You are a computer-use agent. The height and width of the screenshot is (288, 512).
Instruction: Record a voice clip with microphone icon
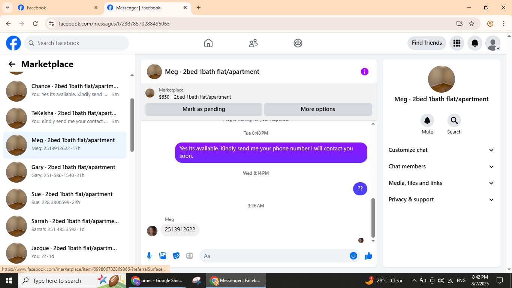pyautogui.click(x=149, y=256)
